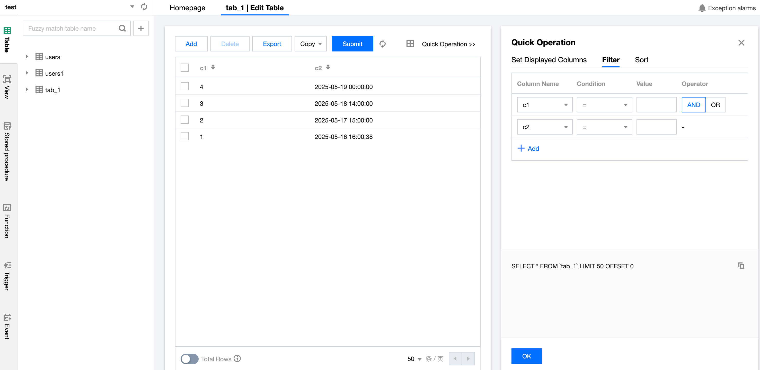
Task: Tick the select-all header checkbox
Action: pos(185,68)
